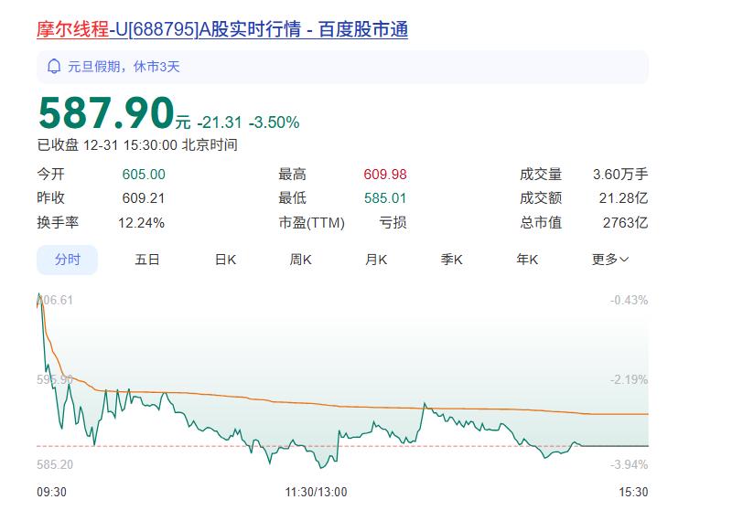The height and width of the screenshot is (510, 754).
Task: Click the 总市值 label
Action: (541, 223)
